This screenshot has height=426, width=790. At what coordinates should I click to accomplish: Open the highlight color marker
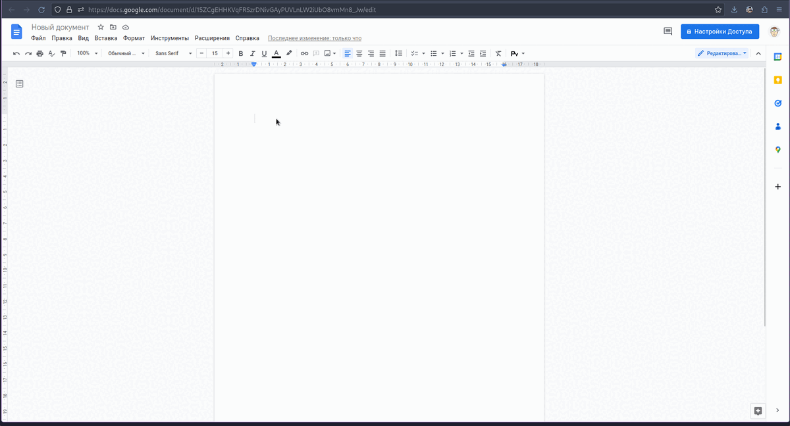(289, 53)
